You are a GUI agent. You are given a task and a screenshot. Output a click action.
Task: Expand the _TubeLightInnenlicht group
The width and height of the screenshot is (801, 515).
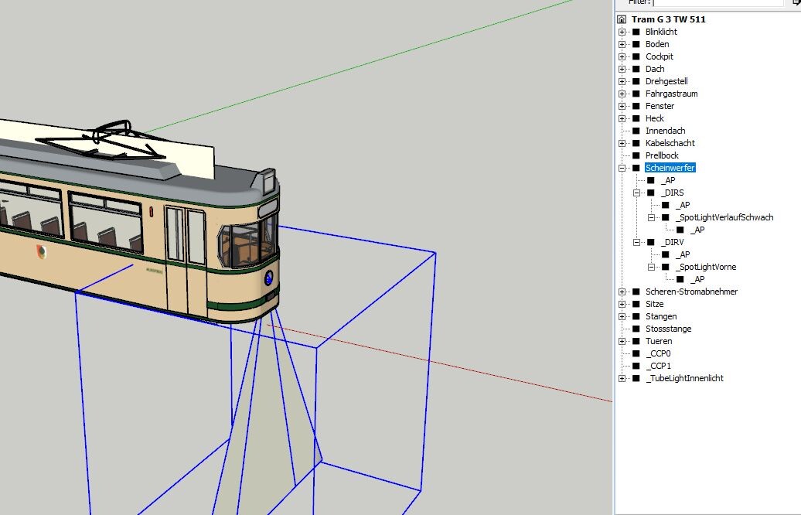pos(622,378)
